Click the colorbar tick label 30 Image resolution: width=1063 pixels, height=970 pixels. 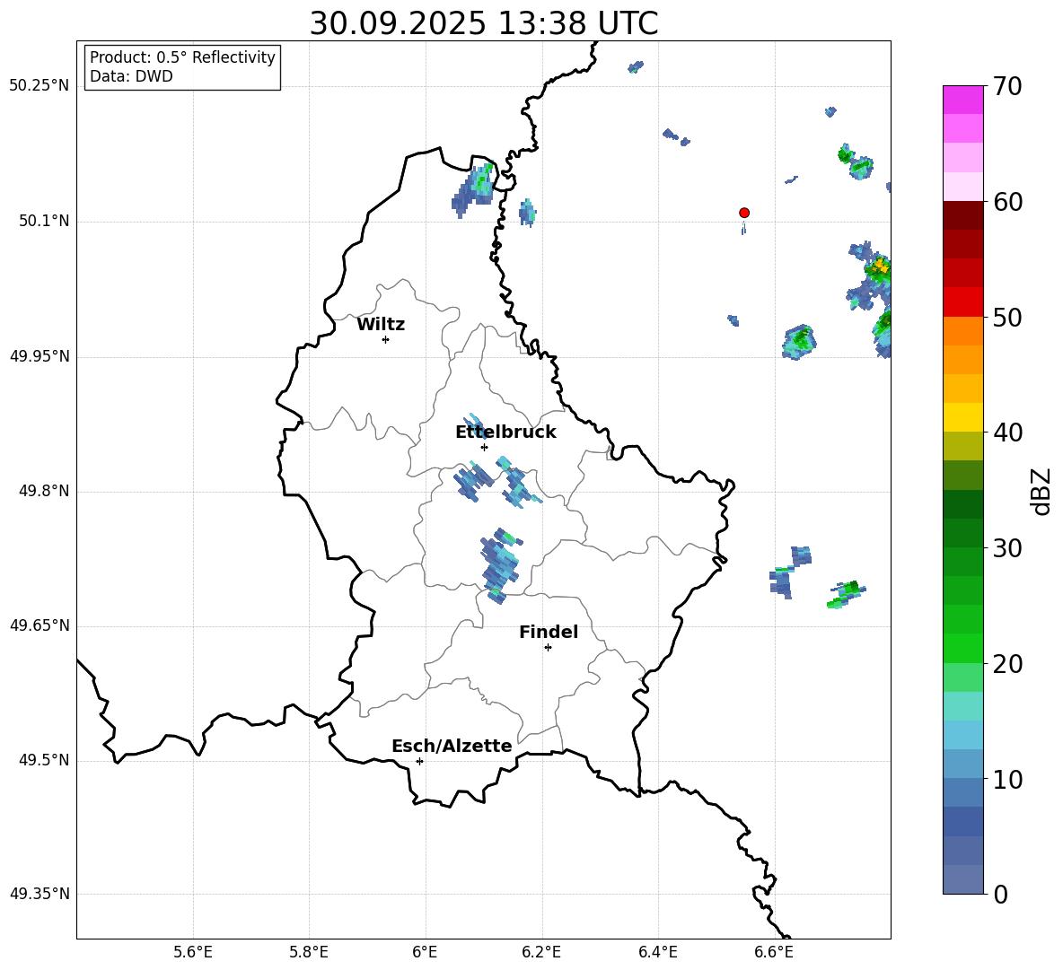(x=1007, y=548)
